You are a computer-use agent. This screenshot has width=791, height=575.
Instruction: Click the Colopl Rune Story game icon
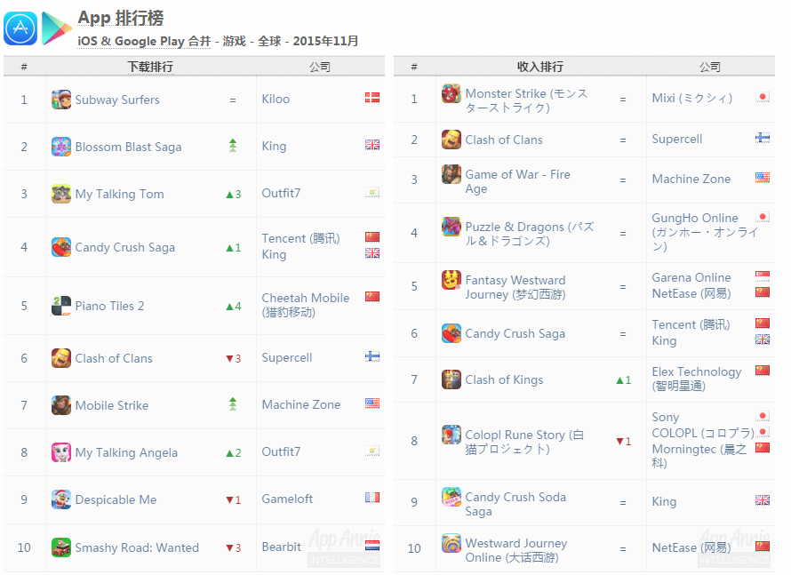(451, 435)
